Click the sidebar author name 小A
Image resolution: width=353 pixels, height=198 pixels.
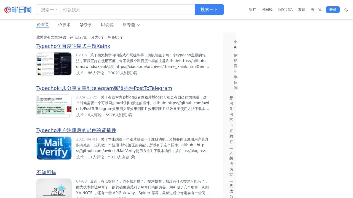pyautogui.click(x=236, y=44)
